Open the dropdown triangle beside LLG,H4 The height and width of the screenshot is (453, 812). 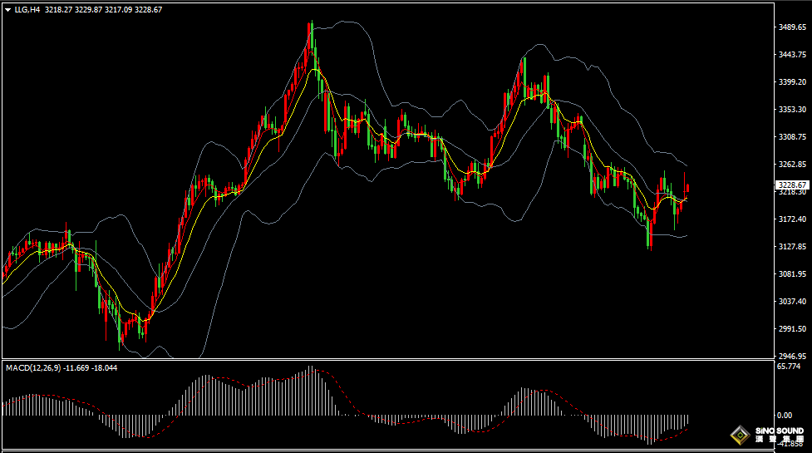(x=7, y=11)
